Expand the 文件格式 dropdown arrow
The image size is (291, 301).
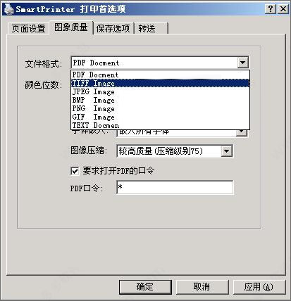[242, 63]
